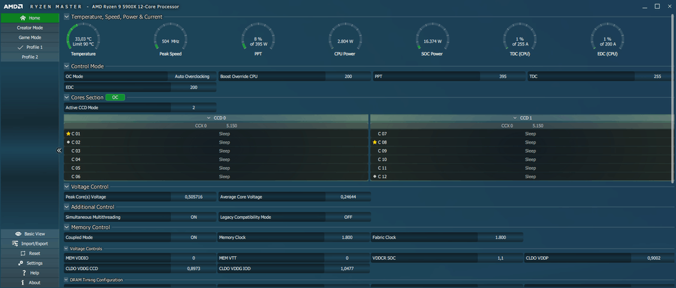Switch to Basic View
676x288 pixels.
click(30, 233)
